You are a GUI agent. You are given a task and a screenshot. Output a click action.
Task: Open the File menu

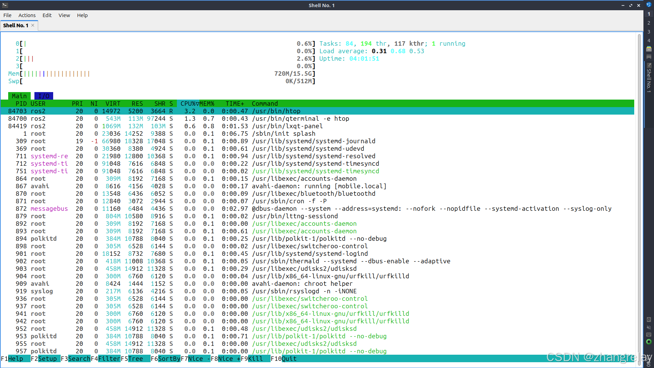[x=7, y=15]
